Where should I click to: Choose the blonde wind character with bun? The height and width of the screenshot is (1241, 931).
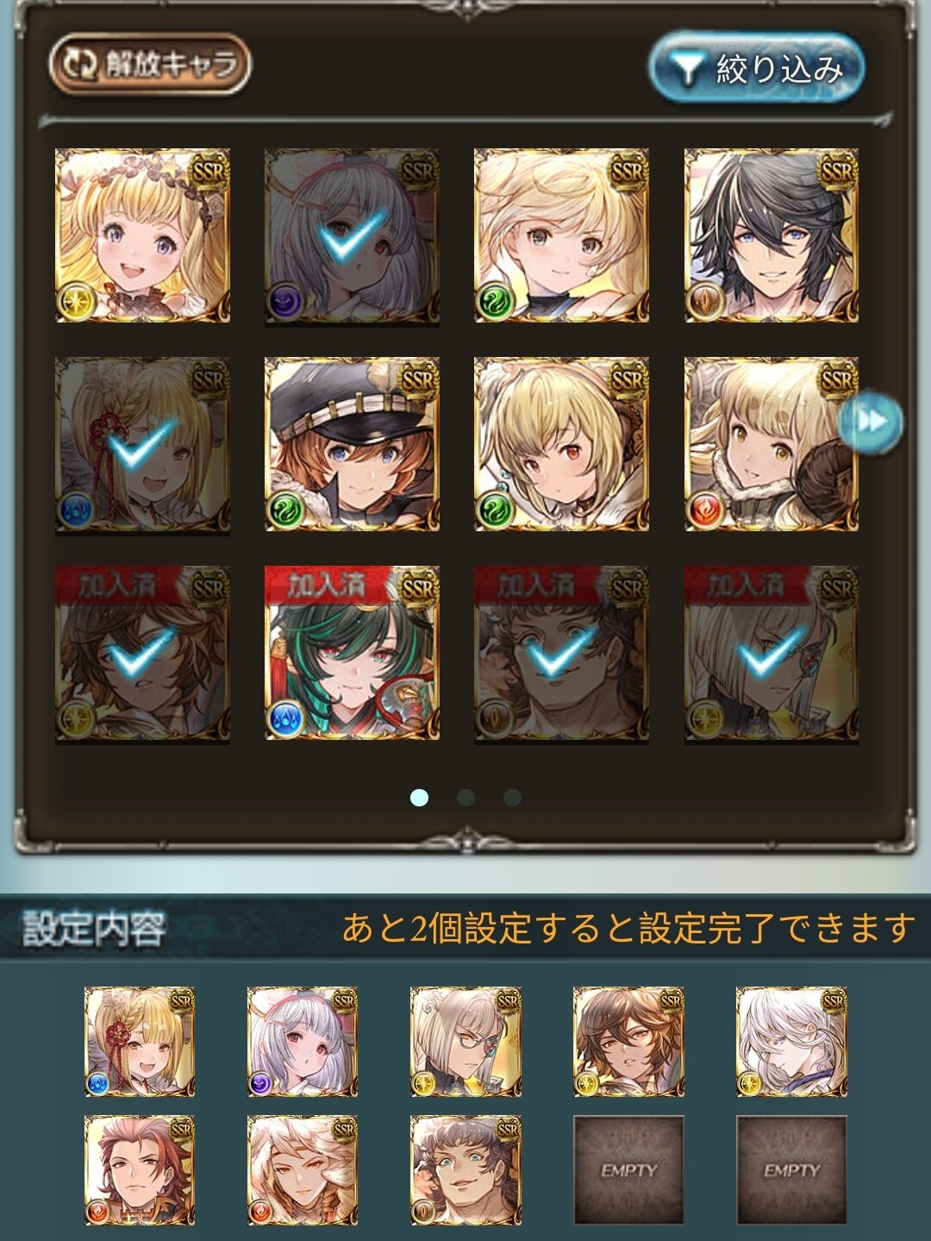[x=561, y=235]
